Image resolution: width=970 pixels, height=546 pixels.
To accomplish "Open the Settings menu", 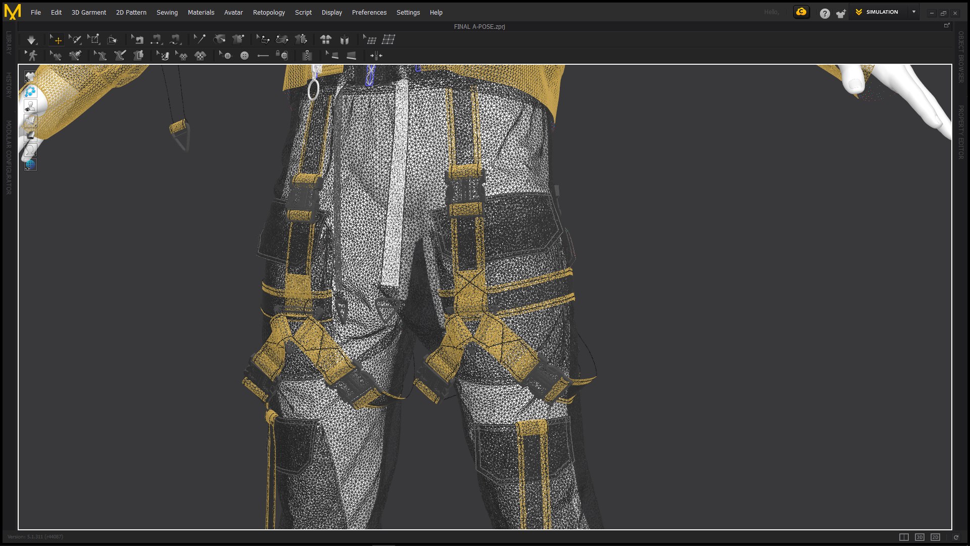I will pos(408,12).
